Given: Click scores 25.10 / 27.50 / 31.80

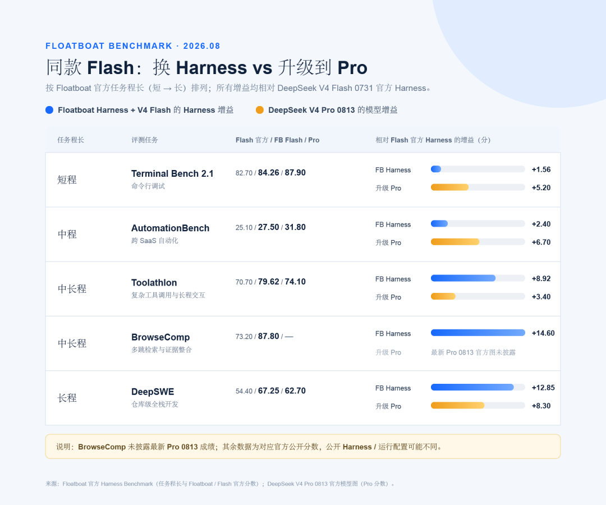Looking at the screenshot, I should pyautogui.click(x=270, y=227).
